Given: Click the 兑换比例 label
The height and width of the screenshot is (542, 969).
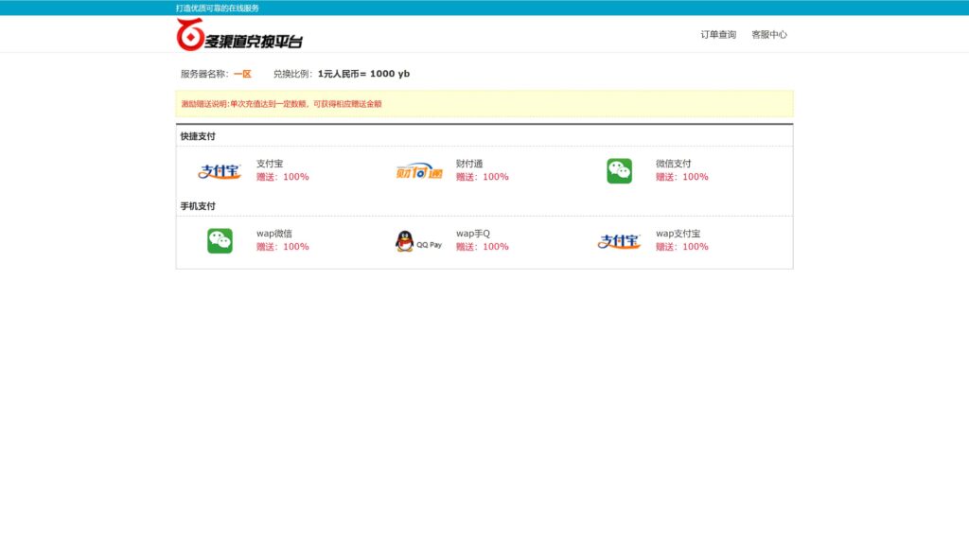Looking at the screenshot, I should 293,74.
